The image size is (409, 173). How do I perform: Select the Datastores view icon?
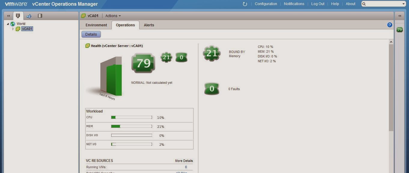[x=40, y=16]
